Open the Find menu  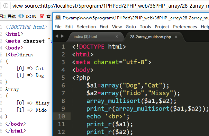coord(104,27)
